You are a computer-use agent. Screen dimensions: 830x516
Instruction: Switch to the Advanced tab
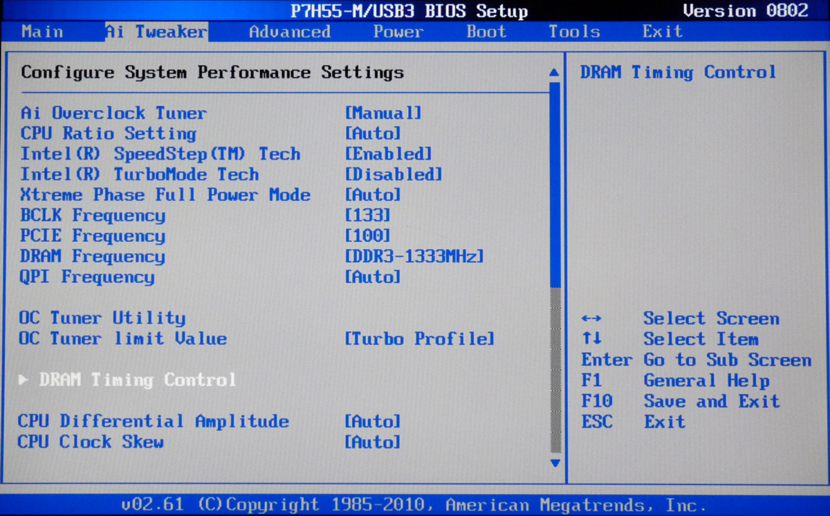(x=289, y=31)
